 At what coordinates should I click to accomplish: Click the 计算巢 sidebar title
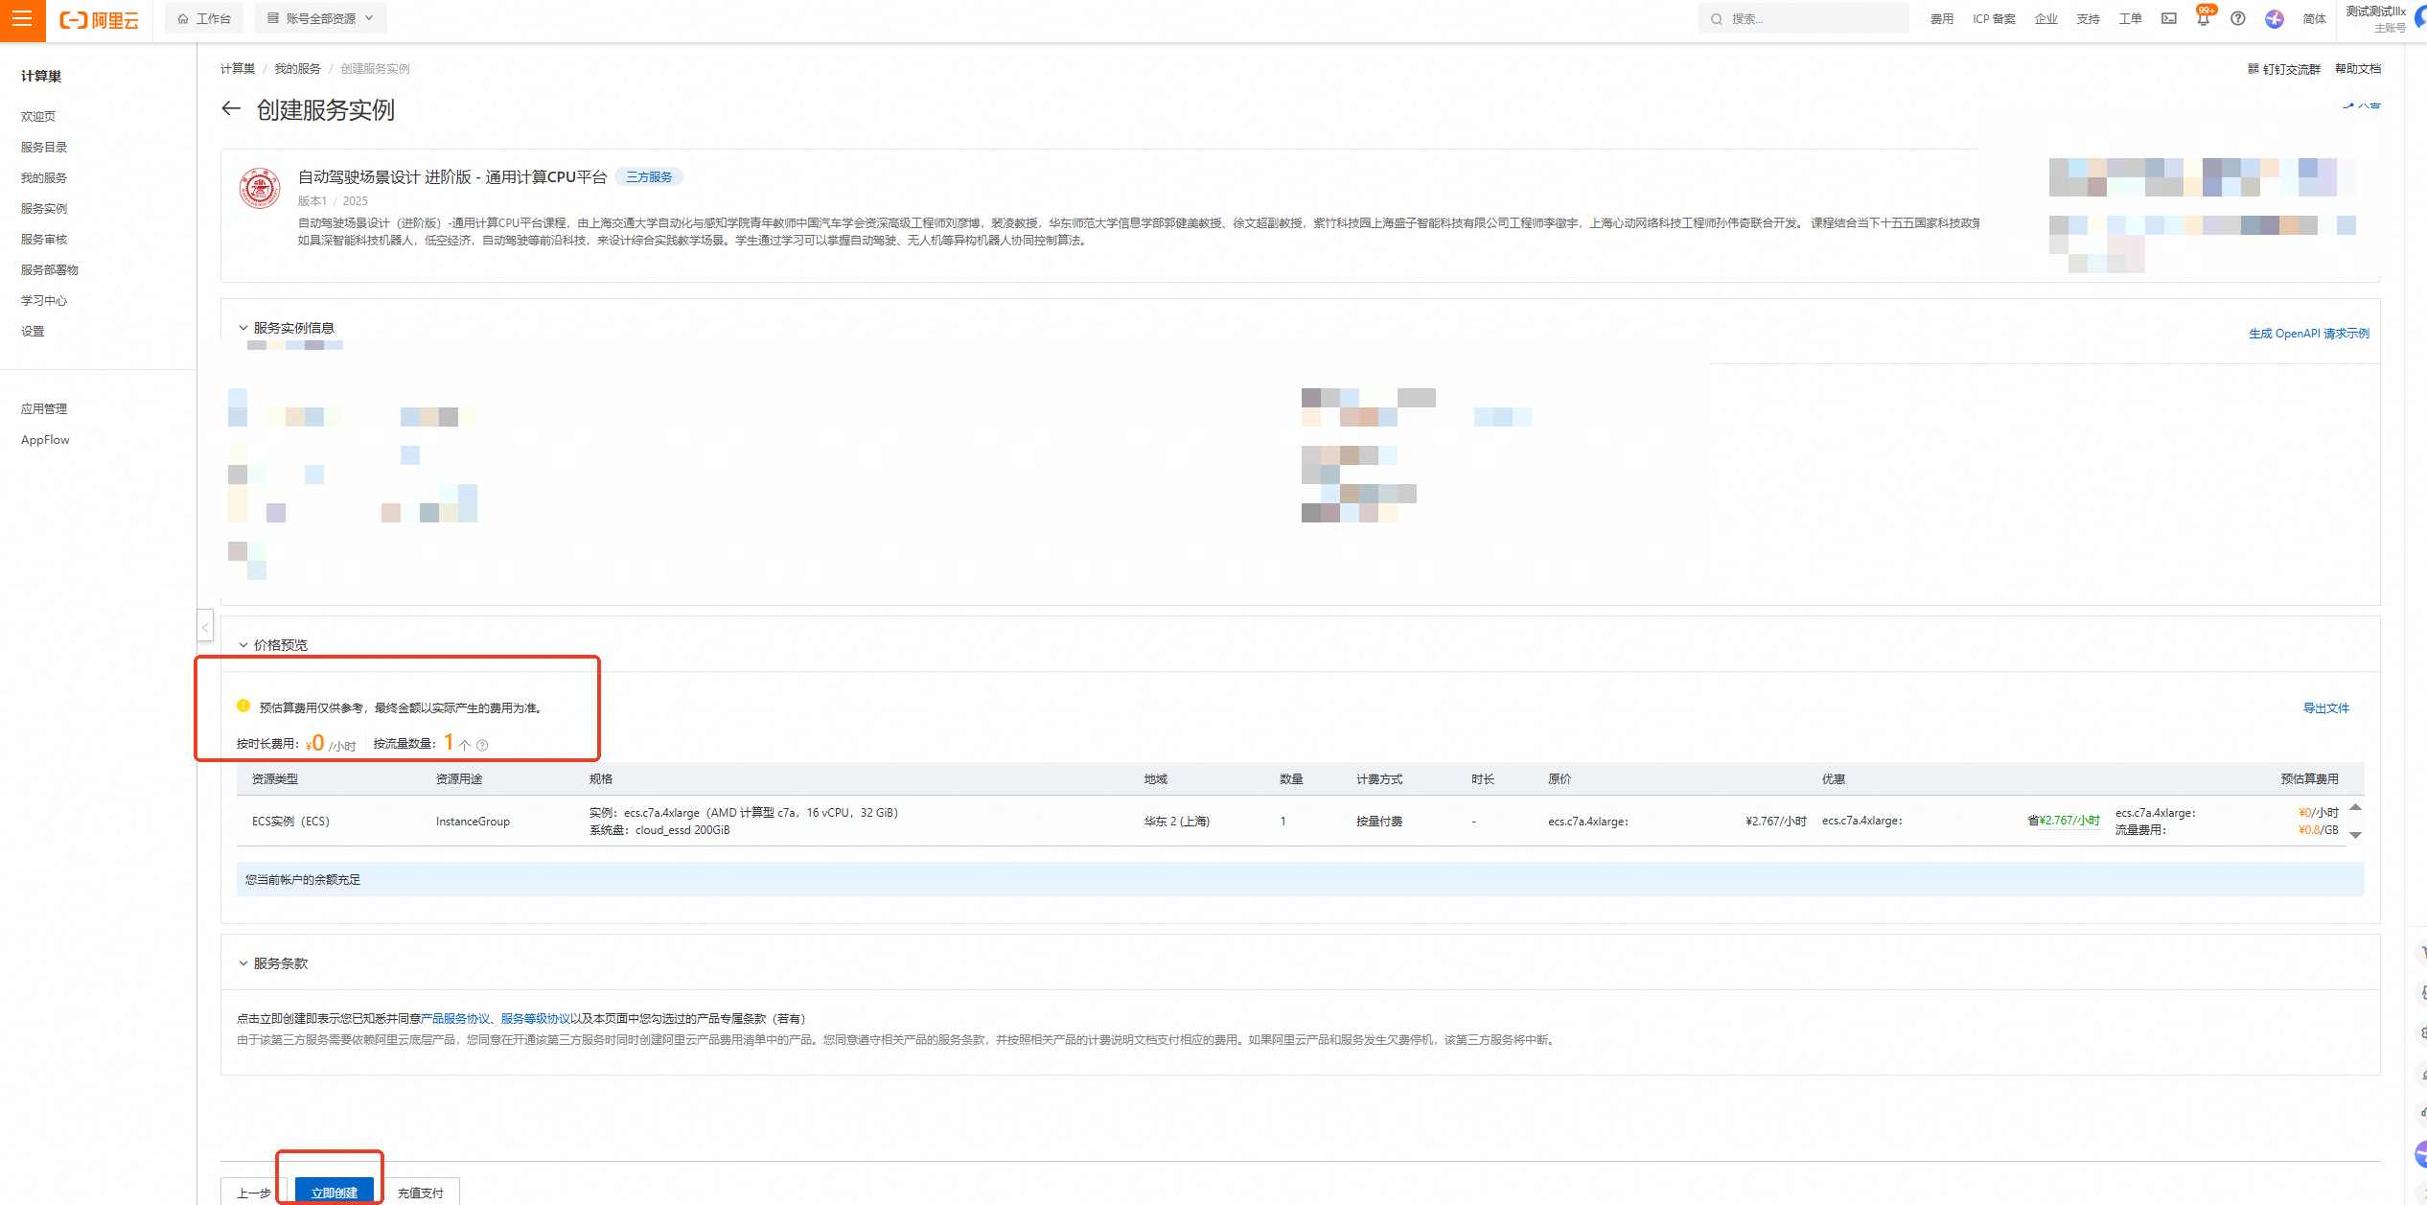click(x=40, y=76)
